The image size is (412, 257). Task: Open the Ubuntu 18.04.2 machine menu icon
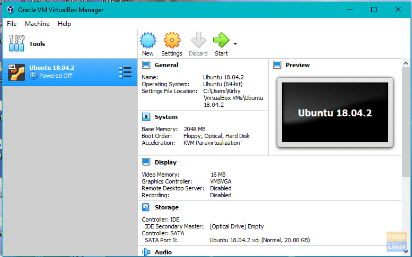[x=125, y=72]
